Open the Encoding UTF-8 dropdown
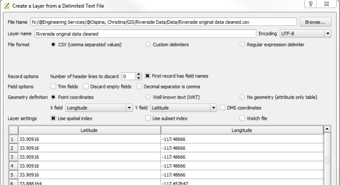Viewport: 340px width, 185px height. pos(305,34)
